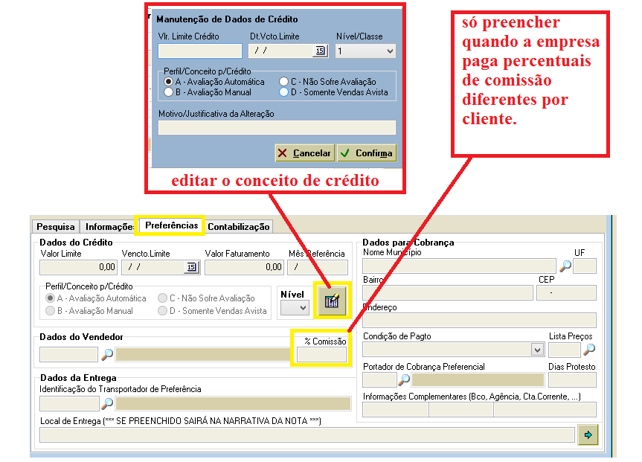Open the Contabilização tab
The width and height of the screenshot is (642, 462).
pos(238,226)
